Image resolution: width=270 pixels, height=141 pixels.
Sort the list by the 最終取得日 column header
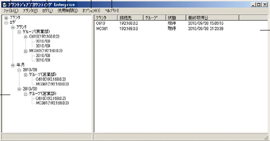pos(213,17)
